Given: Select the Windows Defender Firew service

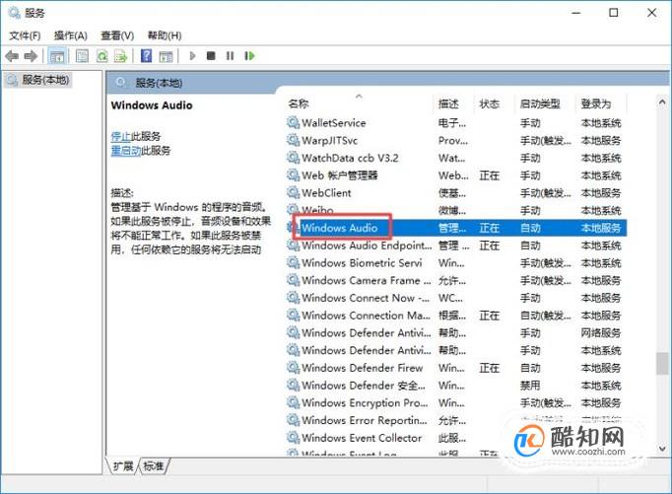Looking at the screenshot, I should click(x=456, y=368).
